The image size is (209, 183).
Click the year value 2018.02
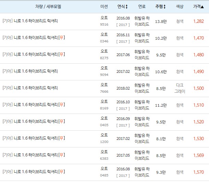click(x=123, y=88)
